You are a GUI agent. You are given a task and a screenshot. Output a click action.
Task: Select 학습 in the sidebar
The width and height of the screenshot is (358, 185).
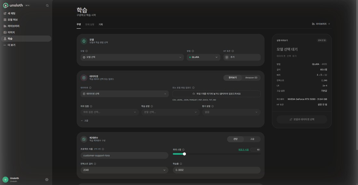(x=26, y=39)
